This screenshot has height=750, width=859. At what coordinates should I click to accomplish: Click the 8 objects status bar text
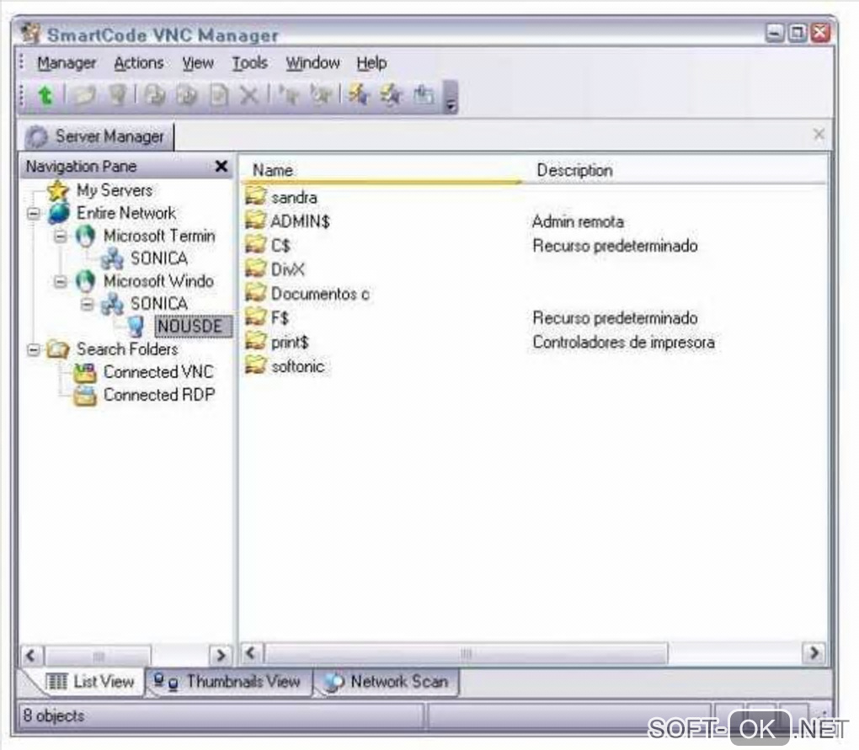(x=53, y=716)
